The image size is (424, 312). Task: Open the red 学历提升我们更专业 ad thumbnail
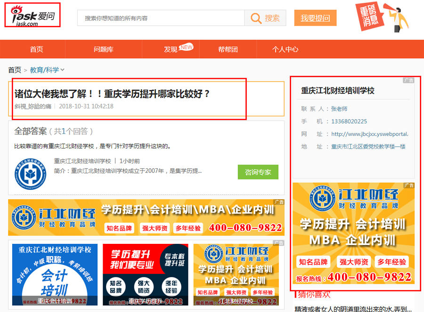[146, 274]
